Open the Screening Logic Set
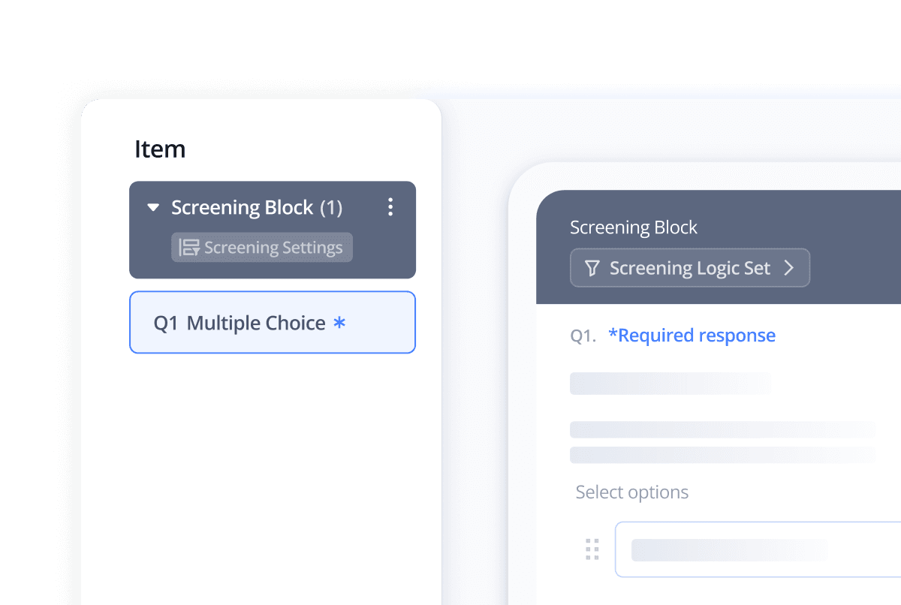 click(x=690, y=267)
